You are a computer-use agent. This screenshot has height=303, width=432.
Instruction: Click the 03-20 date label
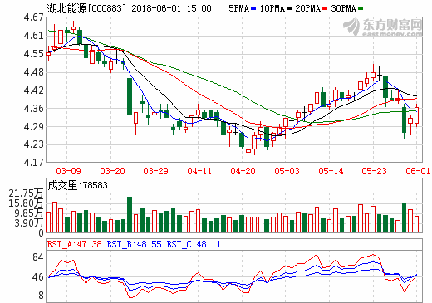click(x=112, y=171)
